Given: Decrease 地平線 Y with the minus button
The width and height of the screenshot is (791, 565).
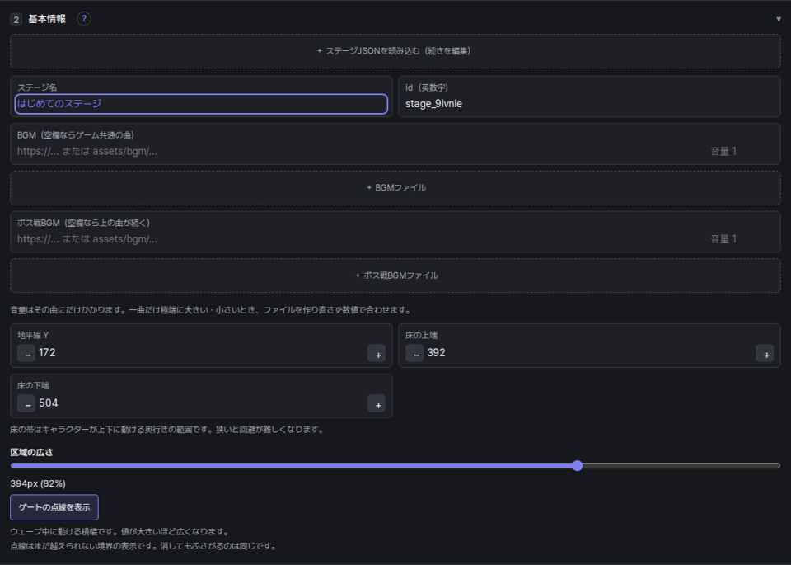Looking at the screenshot, I should 26,353.
